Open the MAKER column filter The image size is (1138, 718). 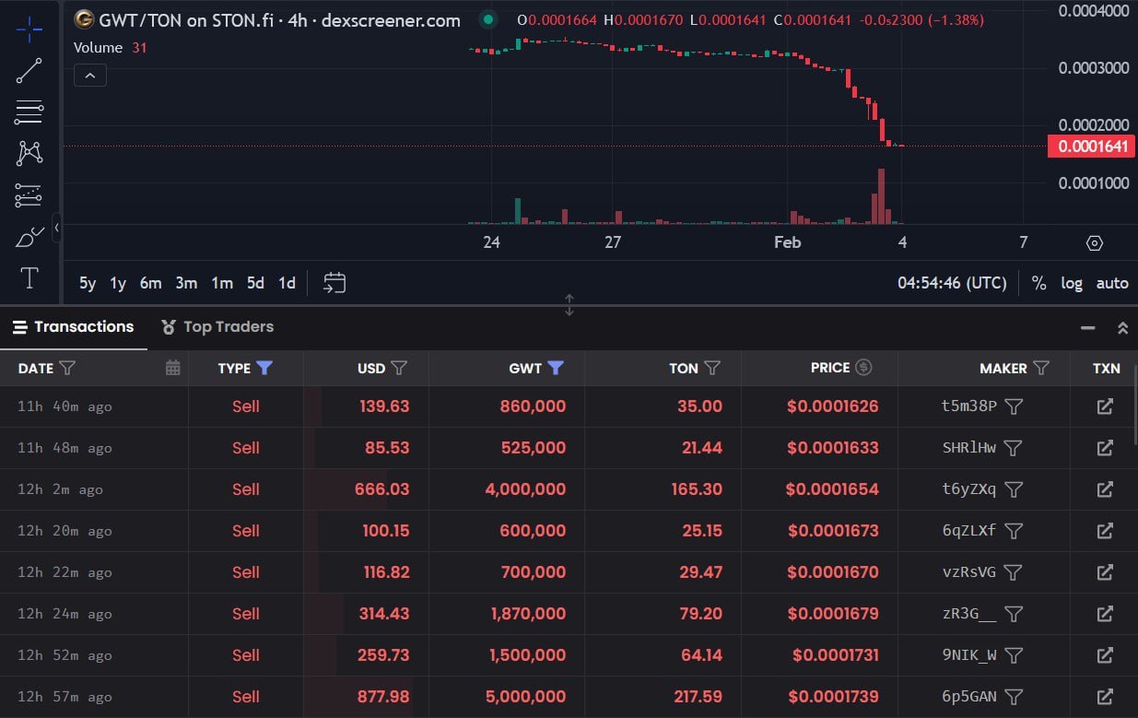click(1041, 368)
